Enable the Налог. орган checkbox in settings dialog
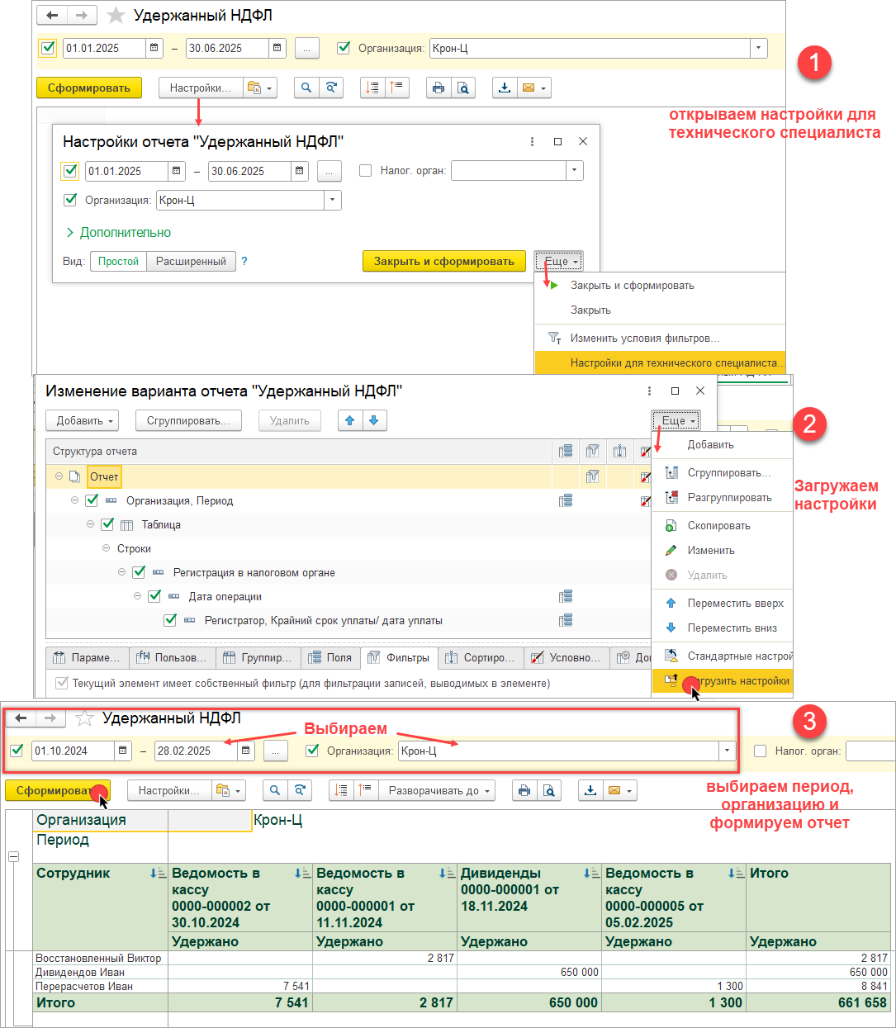This screenshot has height=1028, width=896. pyautogui.click(x=366, y=171)
